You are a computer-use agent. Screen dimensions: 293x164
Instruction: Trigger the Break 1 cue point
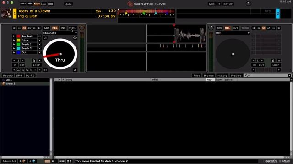[x=14, y=44]
